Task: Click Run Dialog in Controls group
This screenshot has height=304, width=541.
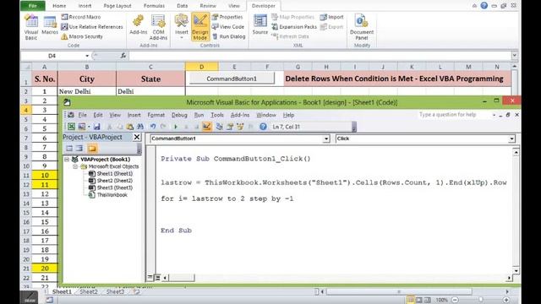Action: pyautogui.click(x=229, y=36)
